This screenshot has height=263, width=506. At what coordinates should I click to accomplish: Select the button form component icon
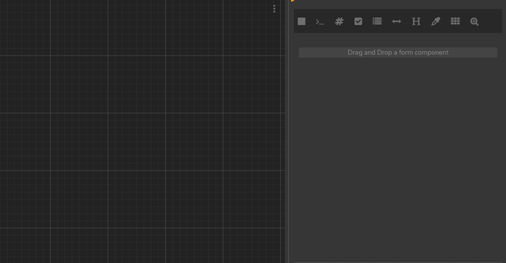pos(302,21)
